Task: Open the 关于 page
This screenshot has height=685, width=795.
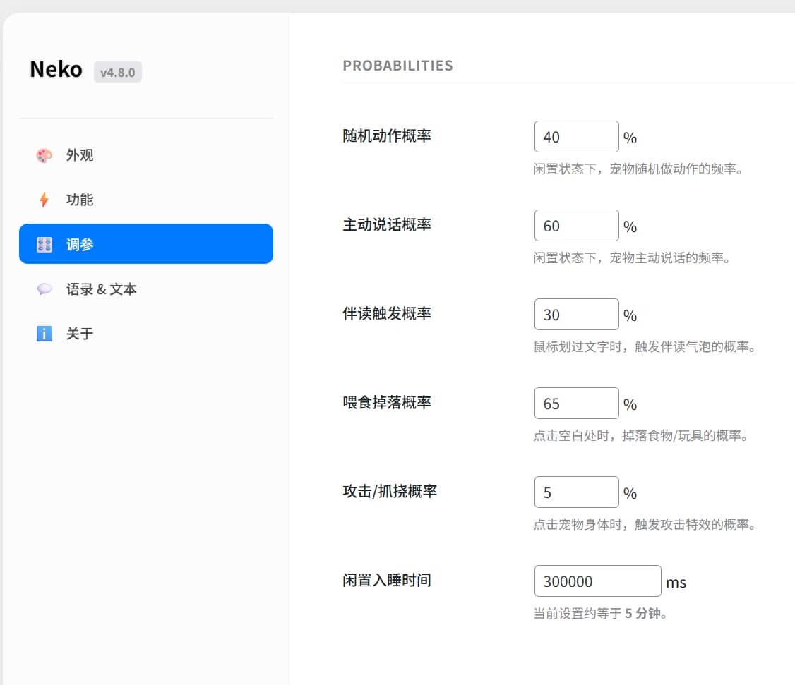Action: tap(79, 334)
